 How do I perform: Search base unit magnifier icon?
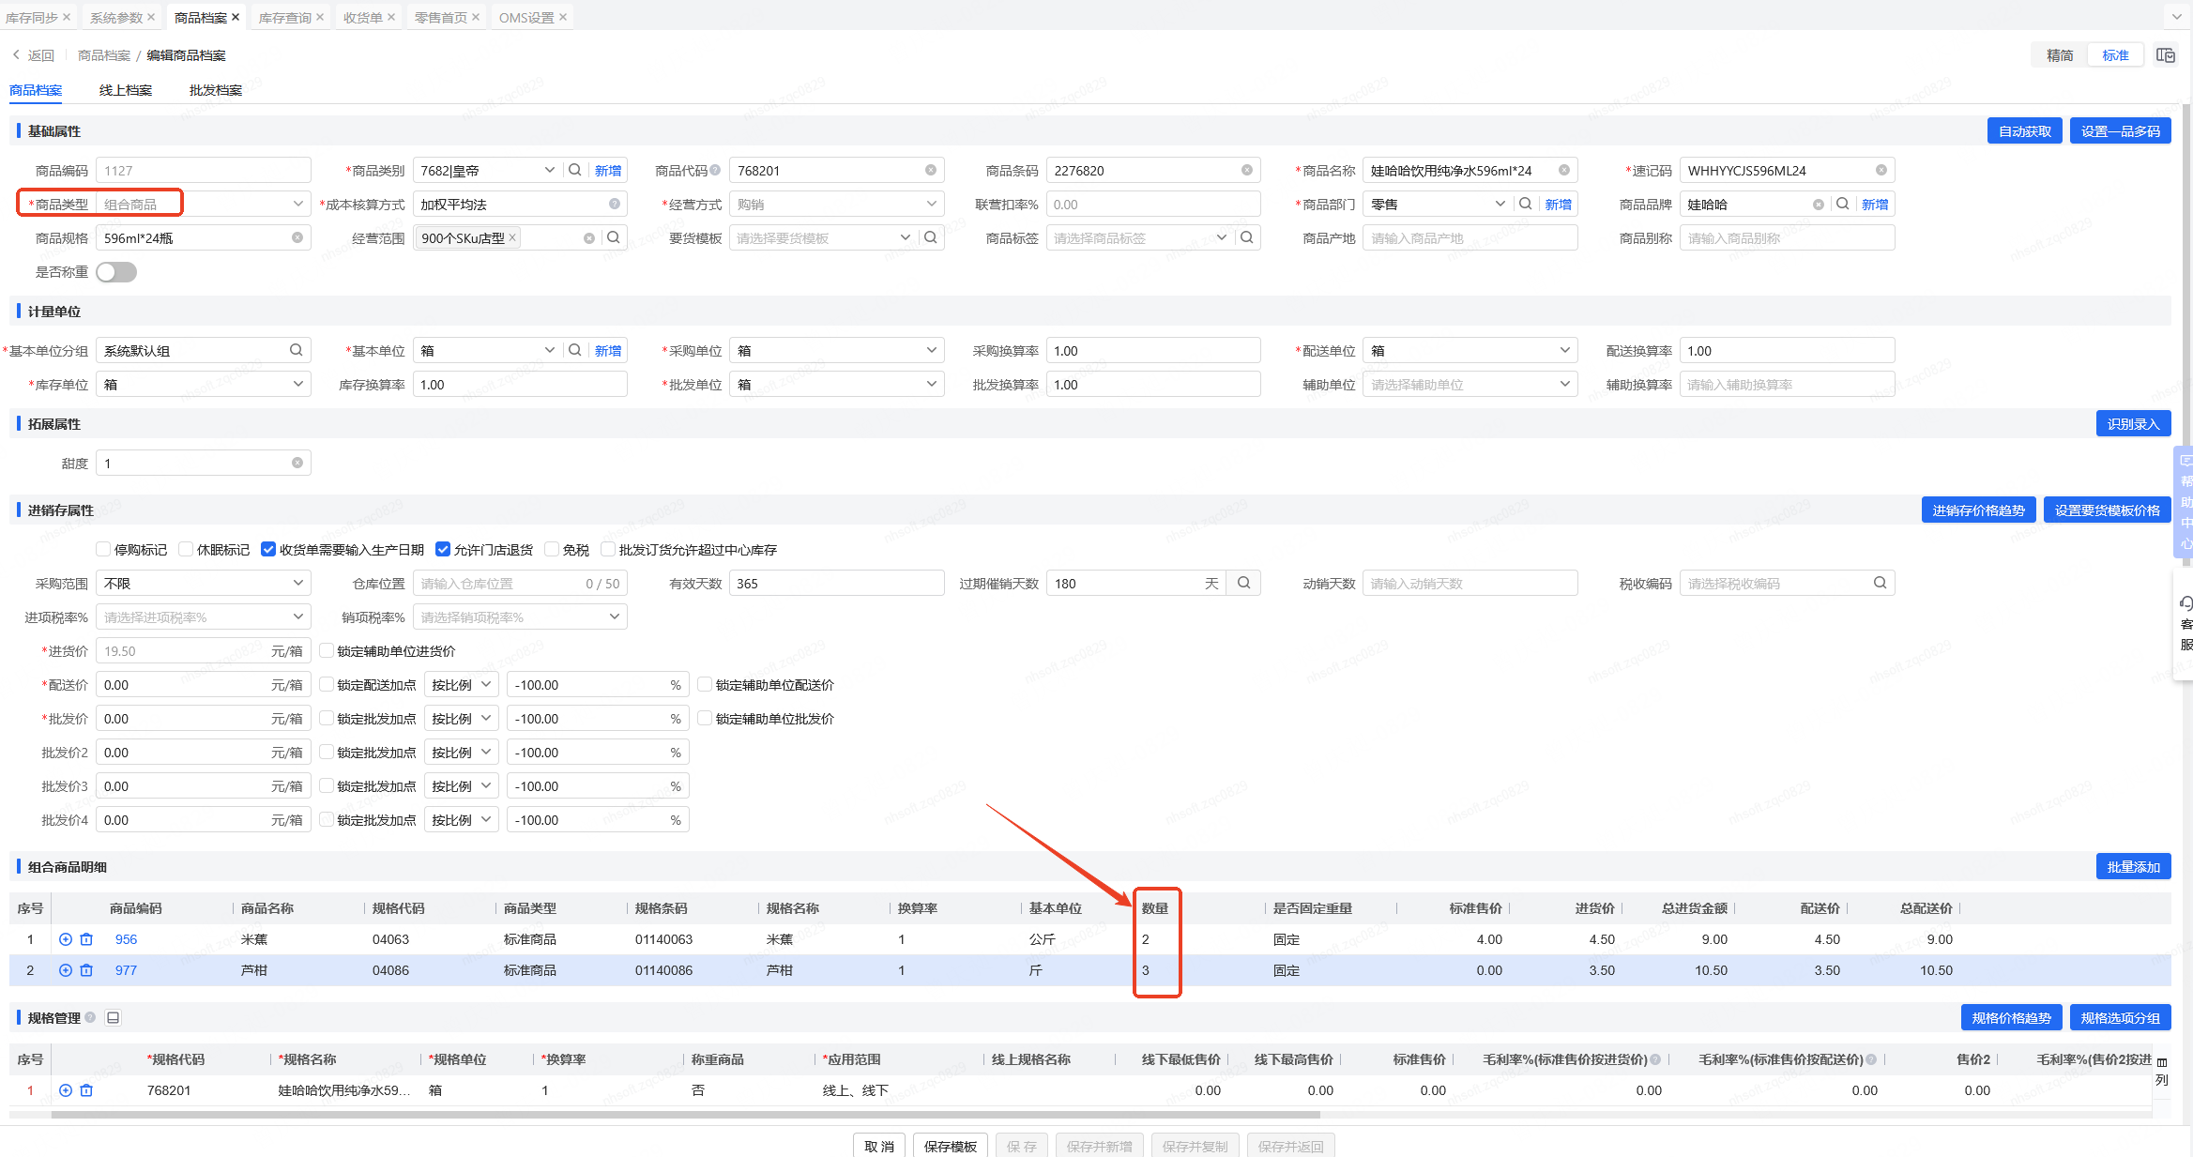[575, 350]
